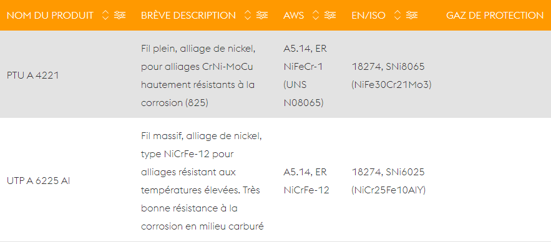
Task: Open filter sliders icon for AWS column
Action: [x=330, y=15]
